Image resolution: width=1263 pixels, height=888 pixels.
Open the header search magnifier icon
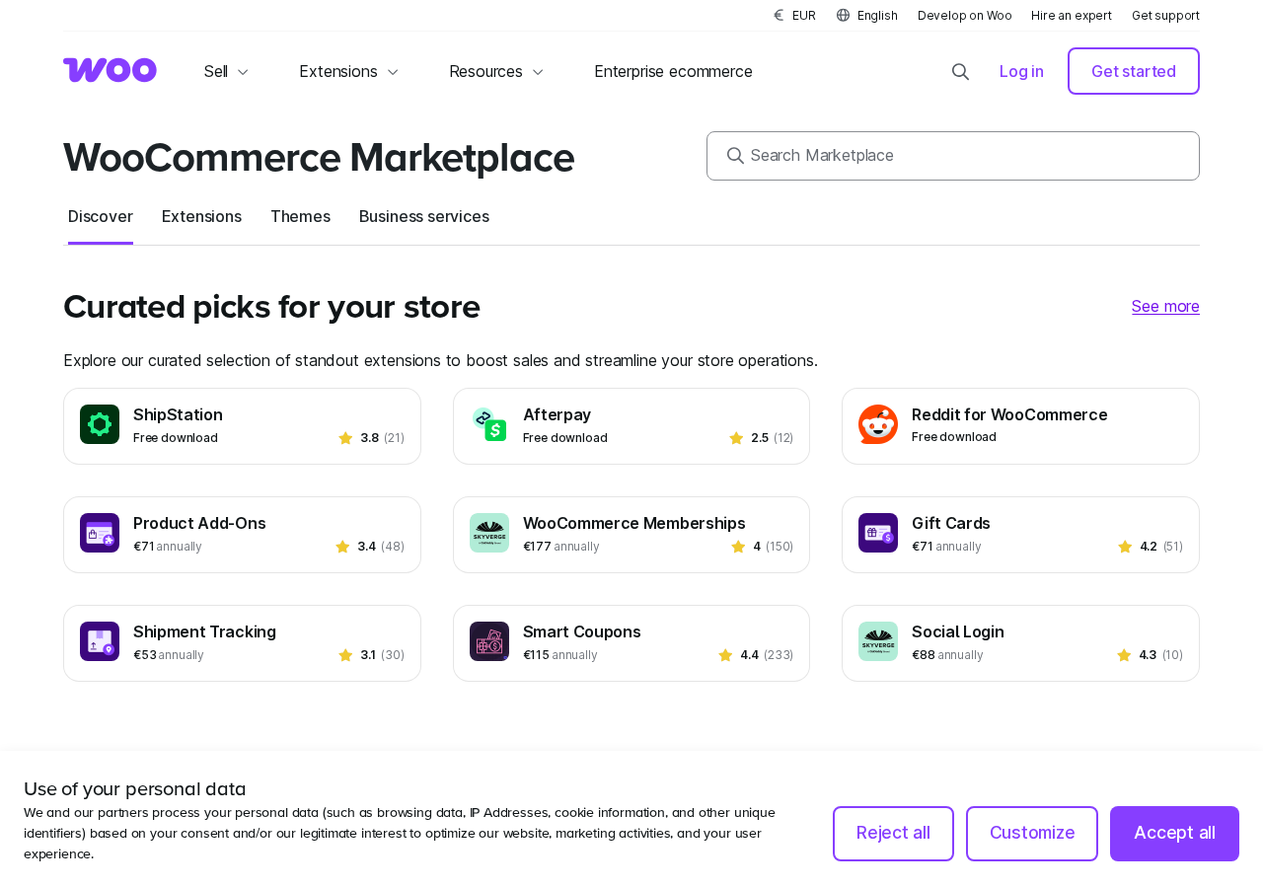coord(960,71)
